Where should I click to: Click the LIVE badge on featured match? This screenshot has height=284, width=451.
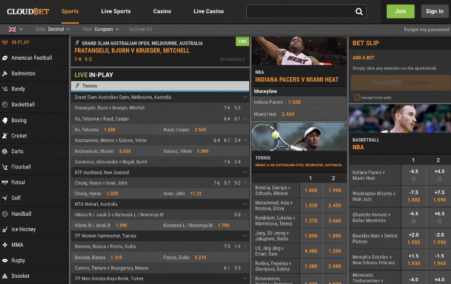[242, 41]
